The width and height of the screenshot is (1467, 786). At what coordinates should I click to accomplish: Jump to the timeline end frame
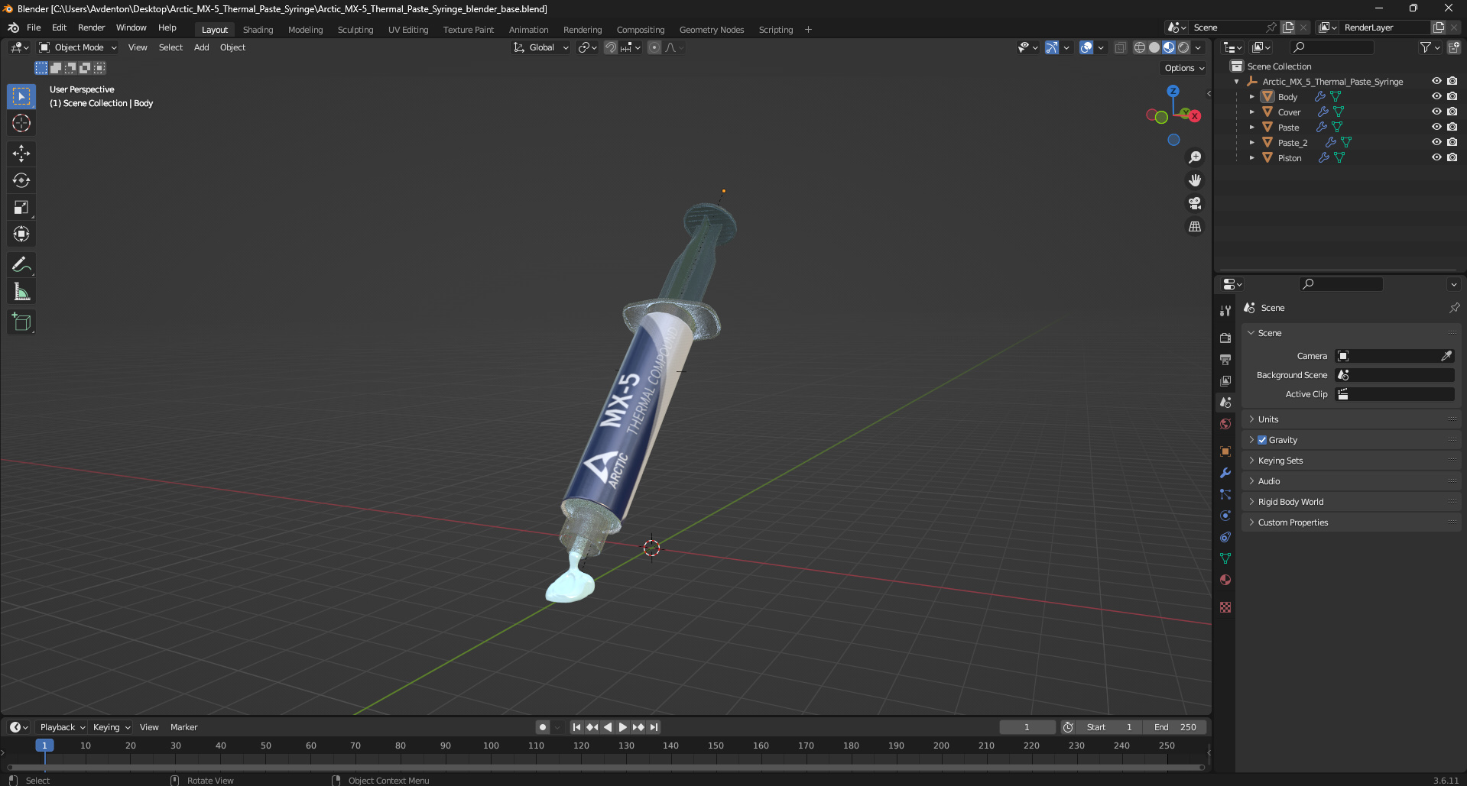pos(654,727)
